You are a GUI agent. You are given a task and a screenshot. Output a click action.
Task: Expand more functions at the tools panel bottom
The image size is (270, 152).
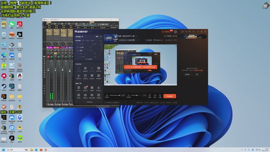coord(89,102)
